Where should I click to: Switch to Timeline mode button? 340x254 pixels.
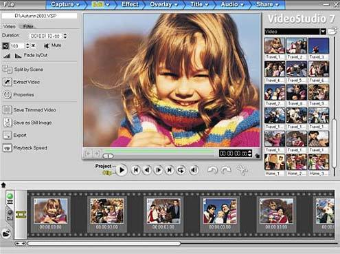click(10, 215)
